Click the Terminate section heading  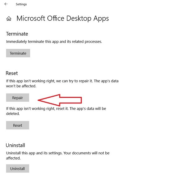coord(17,34)
